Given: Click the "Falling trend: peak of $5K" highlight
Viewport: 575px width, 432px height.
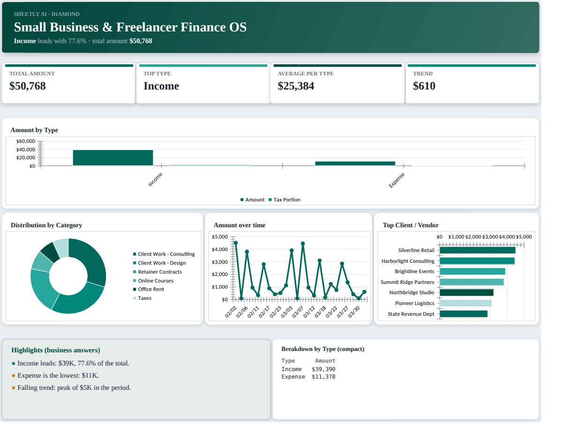Looking at the screenshot, I should pos(74,387).
